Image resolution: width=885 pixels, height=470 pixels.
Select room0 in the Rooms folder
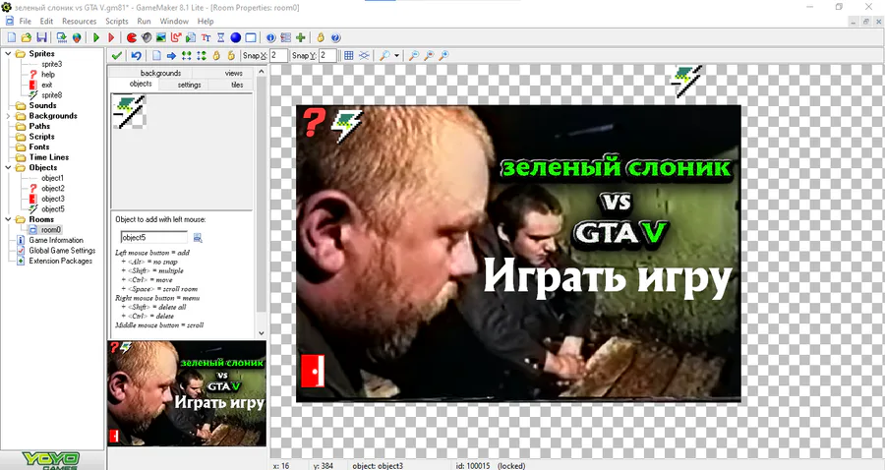coord(50,230)
